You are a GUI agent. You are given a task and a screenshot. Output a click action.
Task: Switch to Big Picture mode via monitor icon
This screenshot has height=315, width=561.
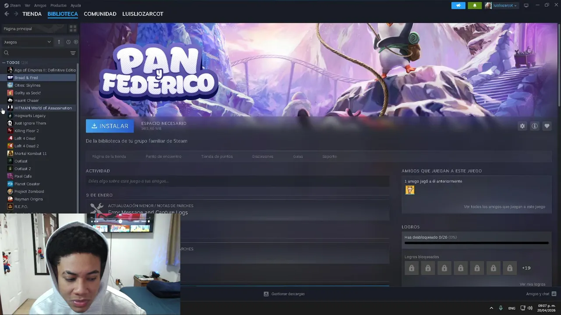tap(526, 5)
